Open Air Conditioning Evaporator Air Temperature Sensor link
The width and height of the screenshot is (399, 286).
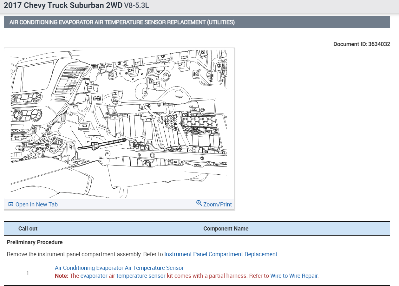point(119,268)
